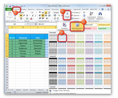The width and height of the screenshot is (118, 98).
Task: Open Сортировка и фильтр
Action: [x=91, y=15]
